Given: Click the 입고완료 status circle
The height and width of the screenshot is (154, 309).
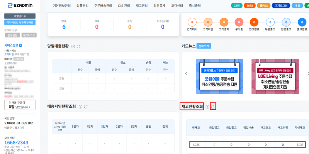Looking at the screenshot, I should click(254, 22).
